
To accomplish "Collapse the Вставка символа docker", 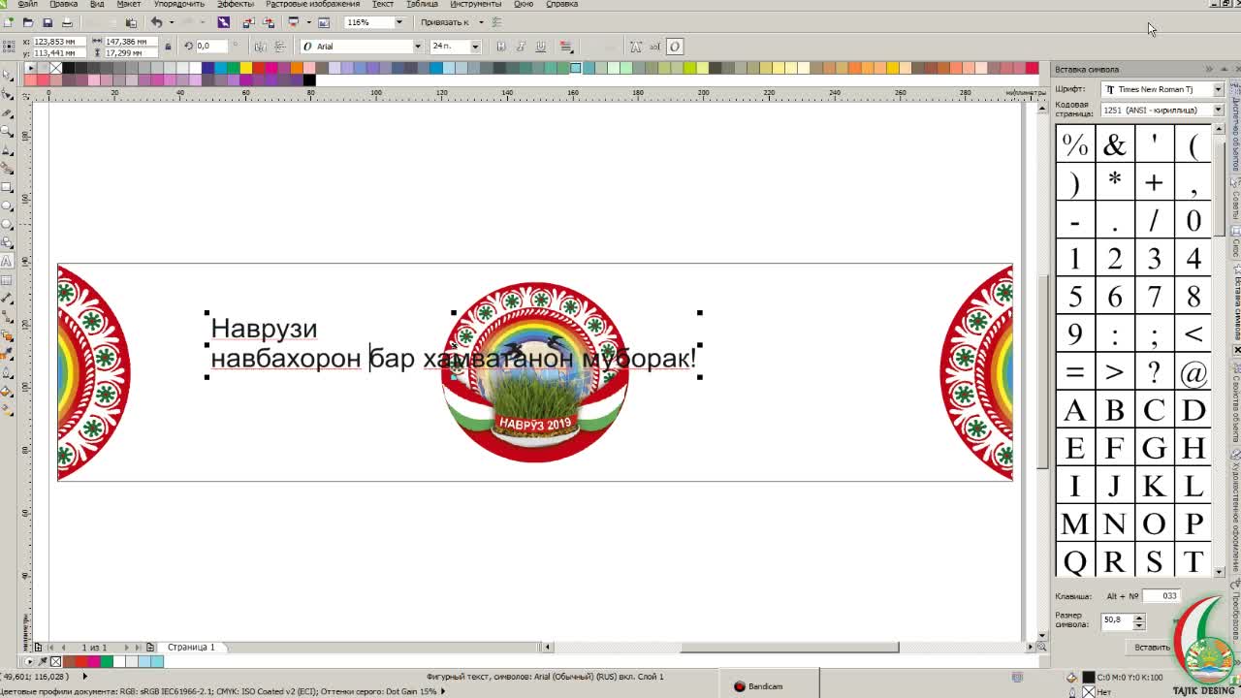I will pos(1209,69).
